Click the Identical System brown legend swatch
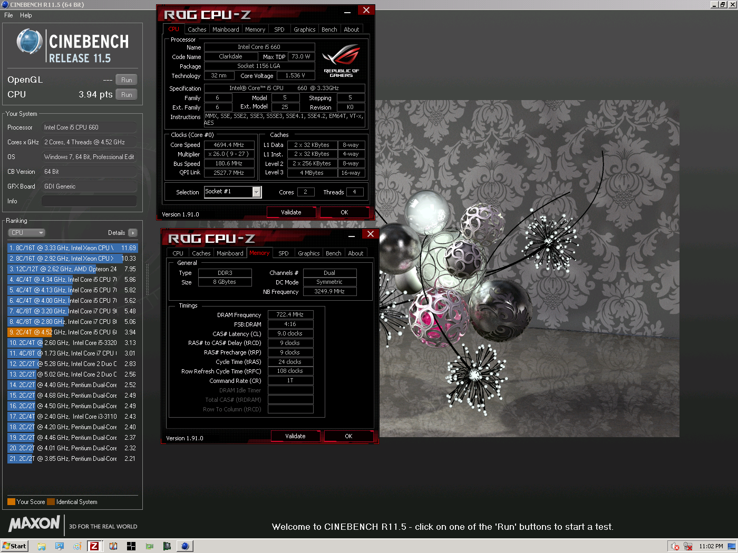This screenshot has width=738, height=553. click(51, 502)
